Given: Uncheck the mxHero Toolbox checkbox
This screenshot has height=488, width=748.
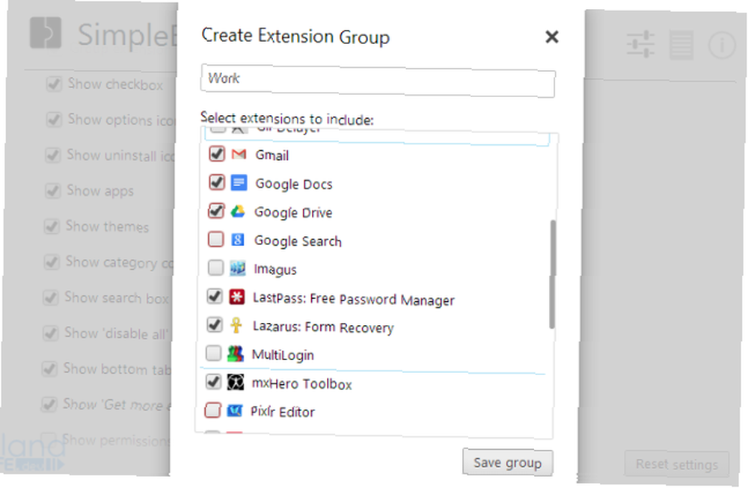Looking at the screenshot, I should pyautogui.click(x=213, y=382).
